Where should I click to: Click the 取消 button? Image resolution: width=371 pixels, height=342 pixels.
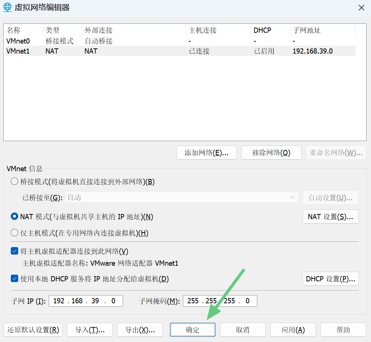243,330
